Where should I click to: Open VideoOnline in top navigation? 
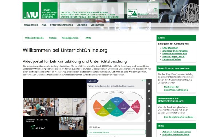[x=97, y=25]
